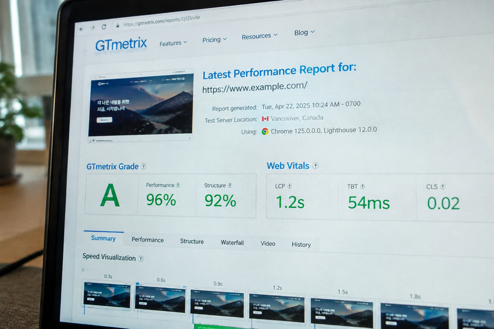Viewport: 494px width, 329px height.
Task: Click the Canada flag icon
Action: pyautogui.click(x=265, y=119)
